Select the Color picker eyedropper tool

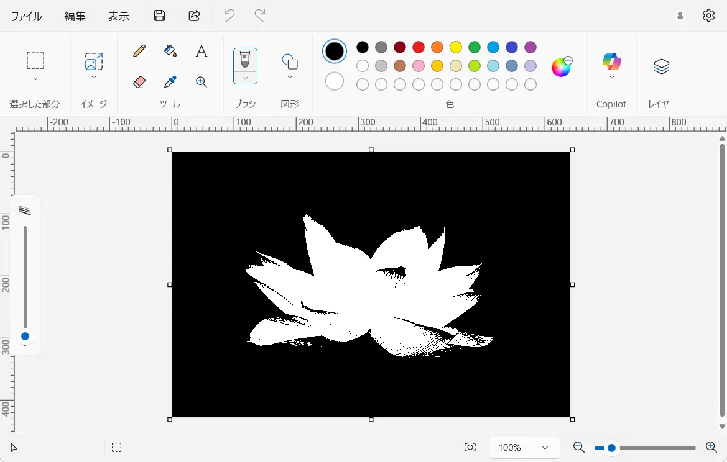(170, 82)
